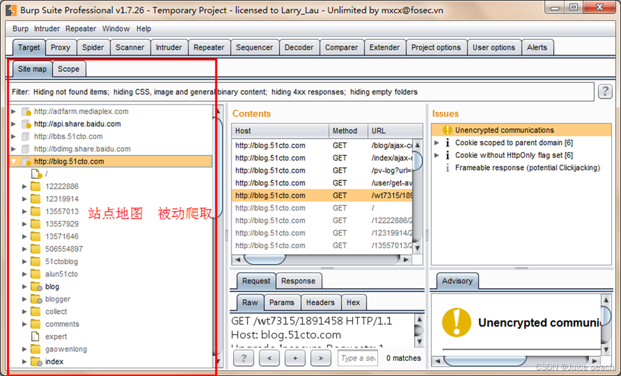Screen dimensions: 621x376
Task: Expand the adfarm.mediaplex.com host node
Action: coord(14,112)
